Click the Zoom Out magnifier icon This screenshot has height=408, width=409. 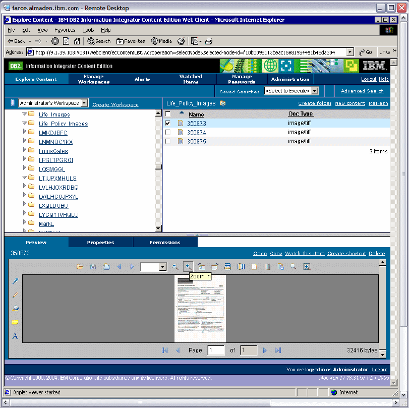(175, 267)
